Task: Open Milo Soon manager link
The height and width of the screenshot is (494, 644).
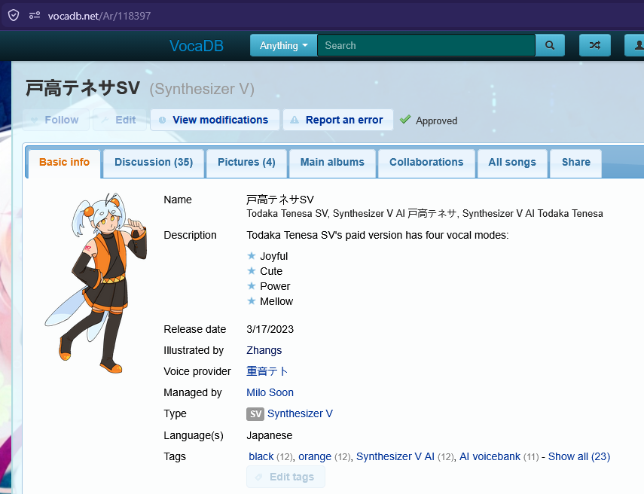Action: point(270,392)
